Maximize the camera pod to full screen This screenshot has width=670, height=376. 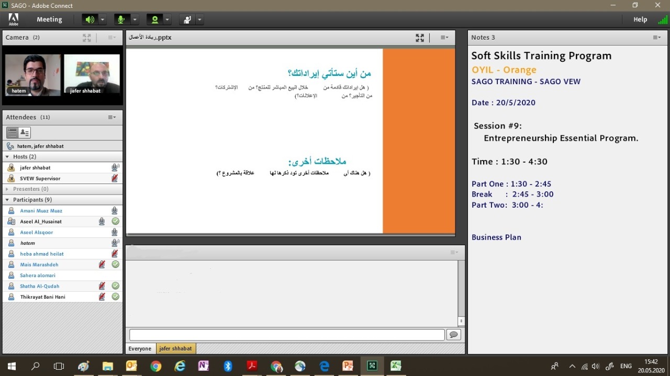coord(87,38)
